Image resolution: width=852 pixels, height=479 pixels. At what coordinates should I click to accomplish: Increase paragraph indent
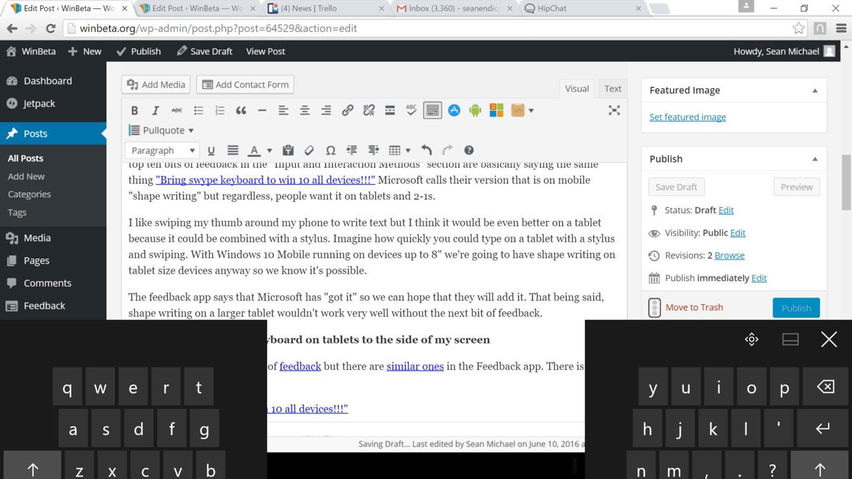(373, 150)
